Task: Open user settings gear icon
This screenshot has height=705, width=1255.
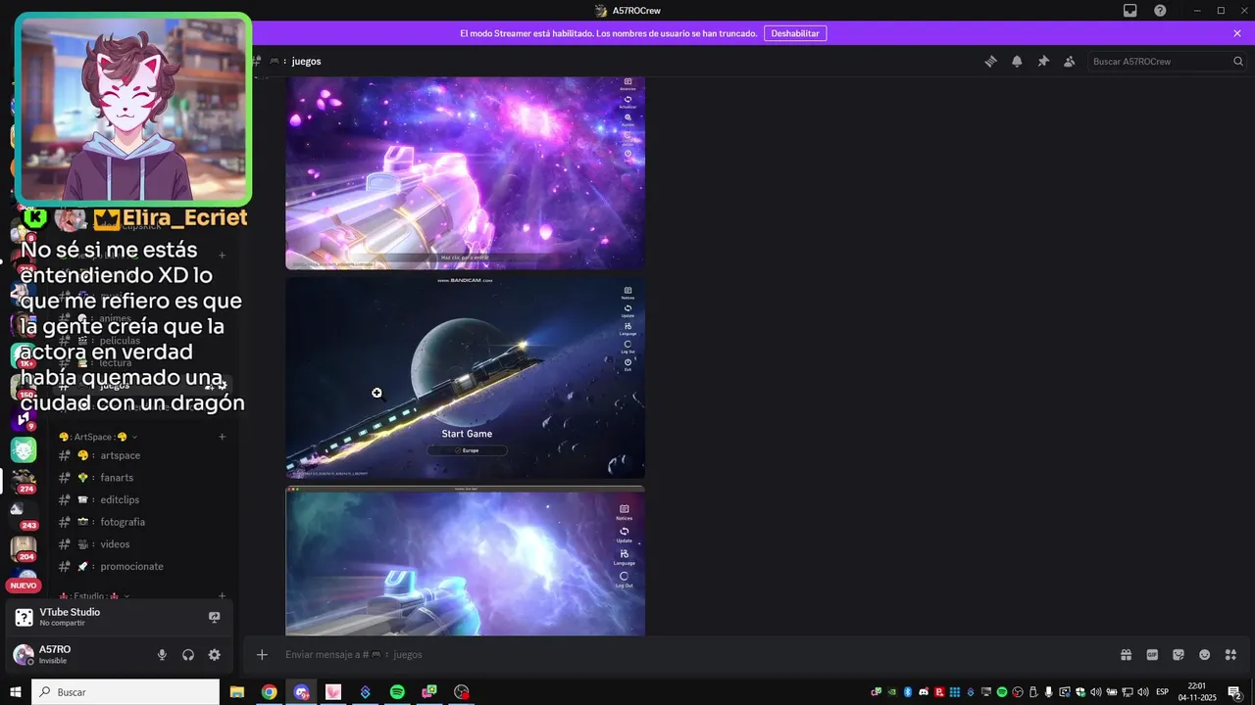Action: click(214, 655)
